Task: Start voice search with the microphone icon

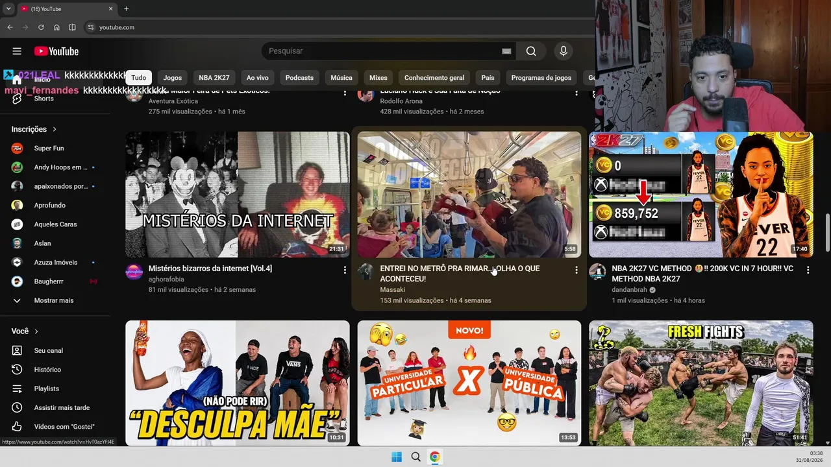Action: [x=563, y=51]
